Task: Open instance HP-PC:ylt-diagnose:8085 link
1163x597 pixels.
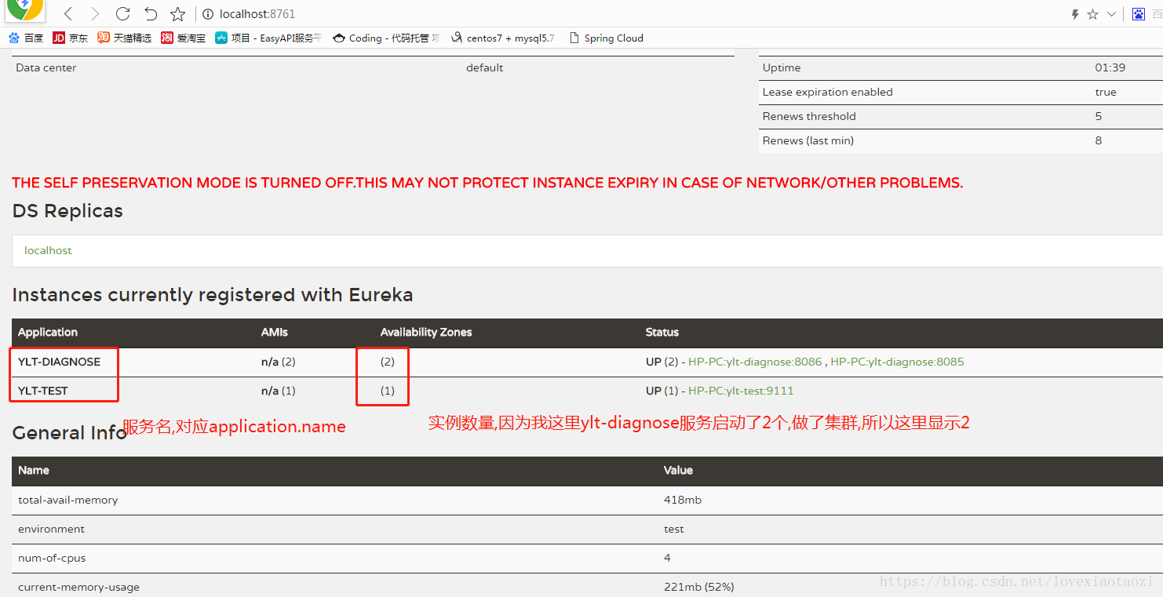Action: tap(897, 362)
